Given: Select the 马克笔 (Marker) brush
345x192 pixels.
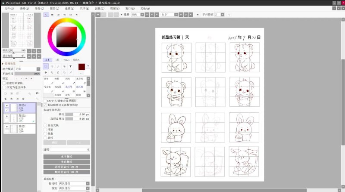Looking at the screenshot, I should pyautogui.click(x=47, y=87).
